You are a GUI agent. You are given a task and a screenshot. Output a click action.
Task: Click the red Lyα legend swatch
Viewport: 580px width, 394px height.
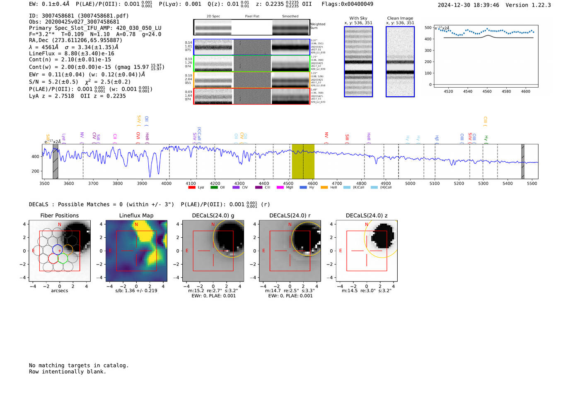pos(192,187)
